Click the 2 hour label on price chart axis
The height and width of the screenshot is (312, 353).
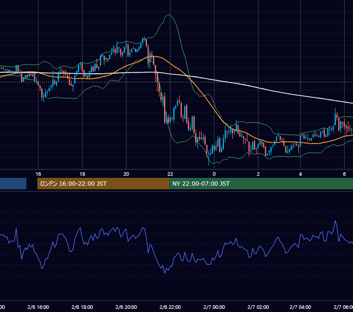[x=258, y=174]
